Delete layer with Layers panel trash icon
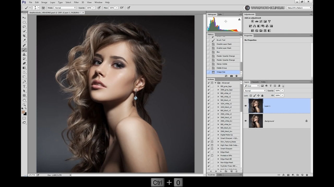 (x=307, y=175)
